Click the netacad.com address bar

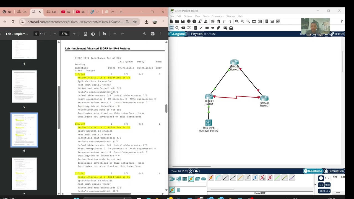75,22
